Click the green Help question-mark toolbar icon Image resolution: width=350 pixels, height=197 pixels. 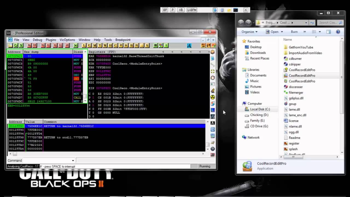(166, 45)
